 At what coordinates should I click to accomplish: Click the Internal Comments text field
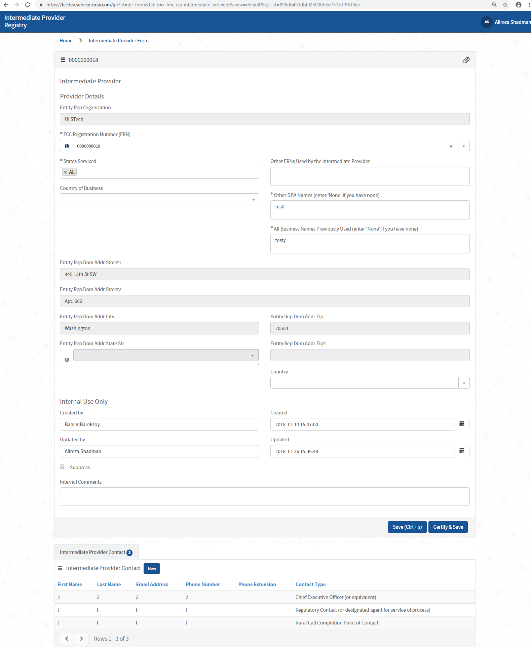(x=264, y=496)
